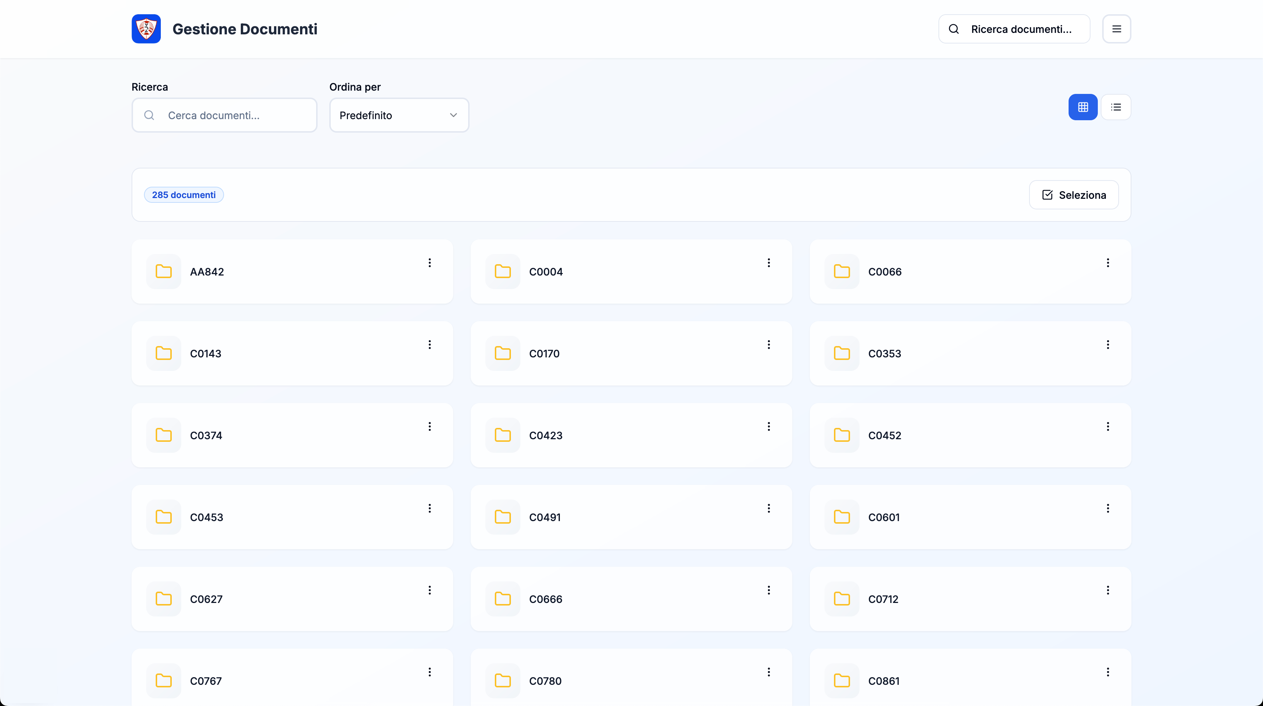Click the Seleziona selection mode button
1263x706 pixels.
(x=1074, y=195)
